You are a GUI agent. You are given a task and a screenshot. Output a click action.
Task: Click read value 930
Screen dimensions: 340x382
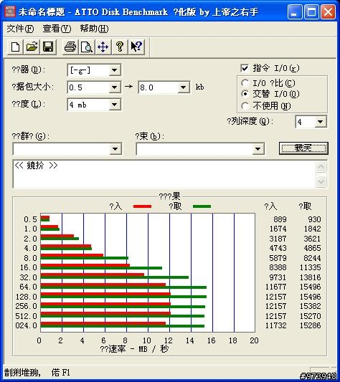click(314, 219)
